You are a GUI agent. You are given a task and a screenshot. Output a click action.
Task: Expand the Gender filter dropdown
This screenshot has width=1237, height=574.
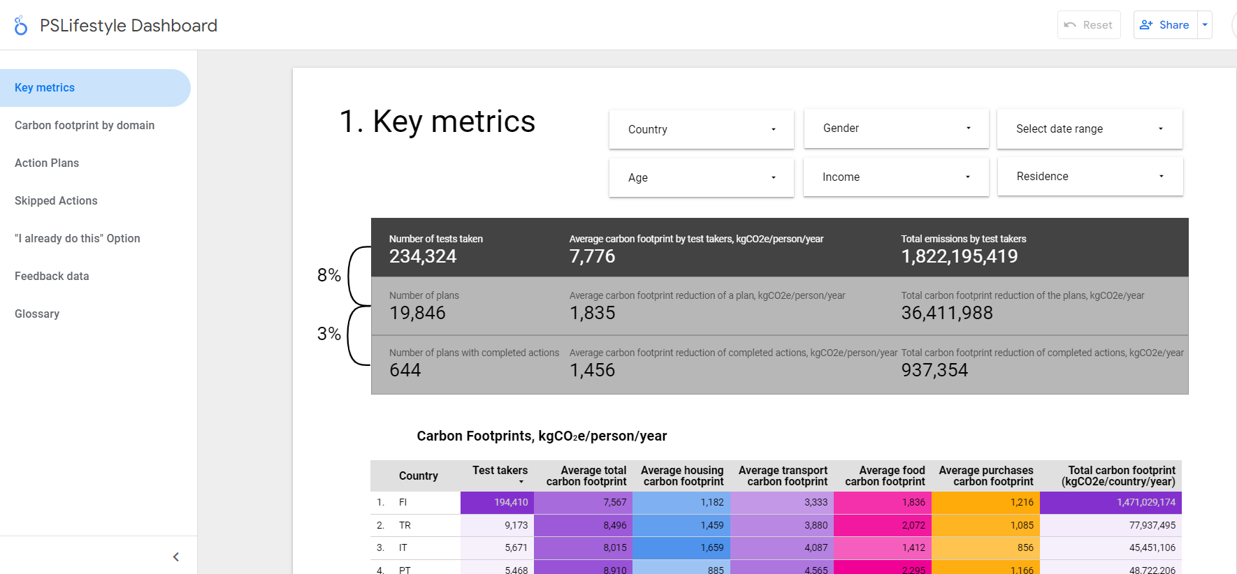coord(896,128)
